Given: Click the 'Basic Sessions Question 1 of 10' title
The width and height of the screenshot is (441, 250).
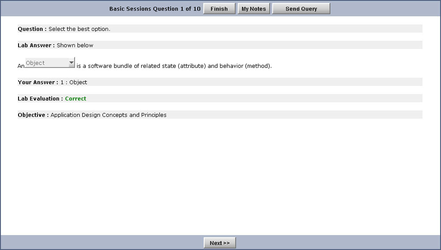Looking at the screenshot, I should coord(155,9).
